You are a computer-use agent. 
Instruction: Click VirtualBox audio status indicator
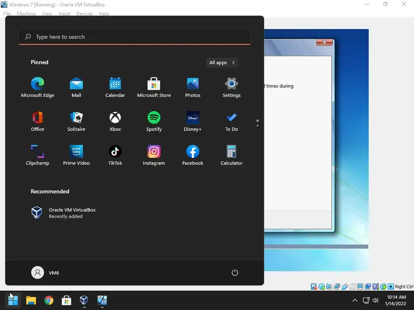(329, 287)
